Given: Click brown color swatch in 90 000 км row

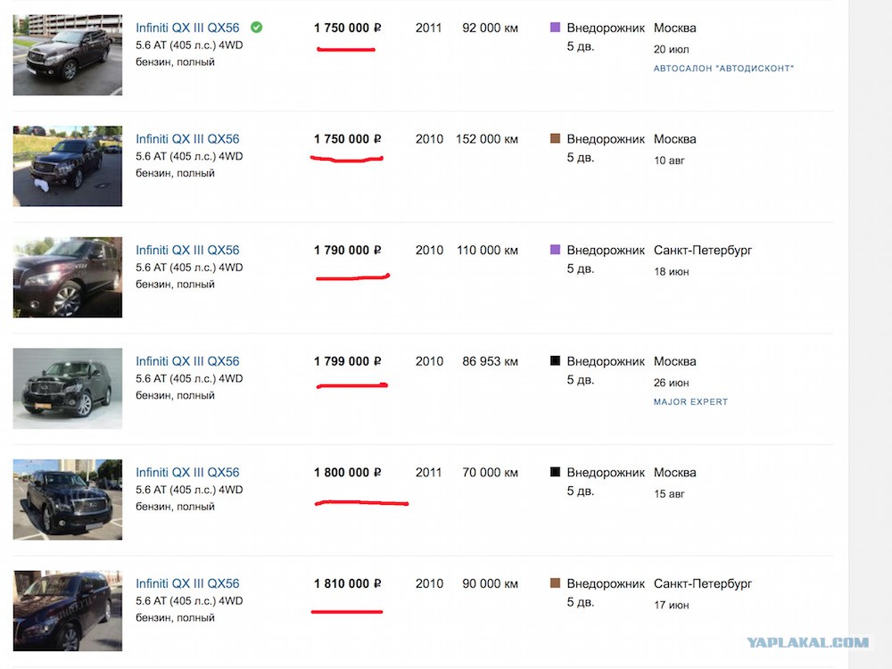Looking at the screenshot, I should pos(555,582).
